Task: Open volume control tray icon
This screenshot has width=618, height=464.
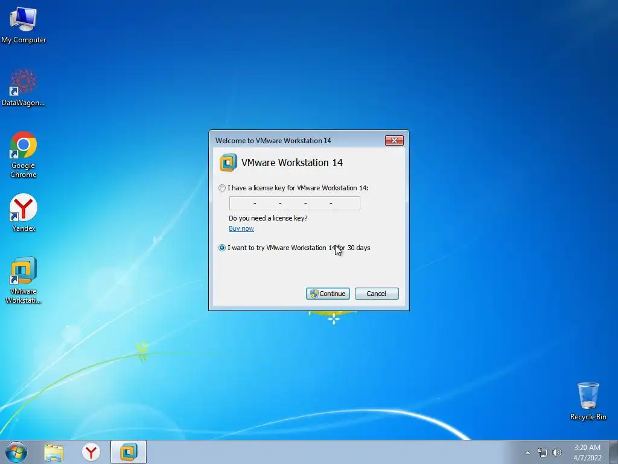Action: pos(557,453)
